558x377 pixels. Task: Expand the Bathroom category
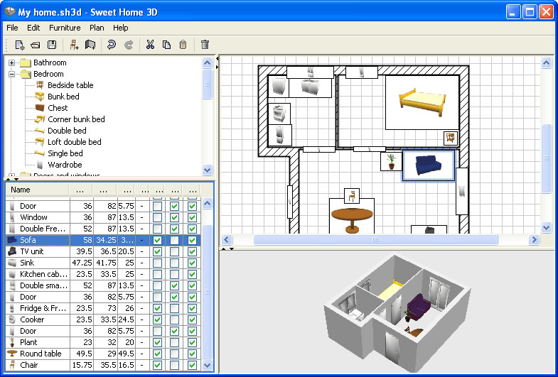[x=12, y=62]
